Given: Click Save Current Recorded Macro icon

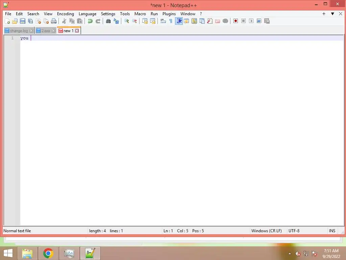Looking at the screenshot, I should pyautogui.click(x=267, y=21).
